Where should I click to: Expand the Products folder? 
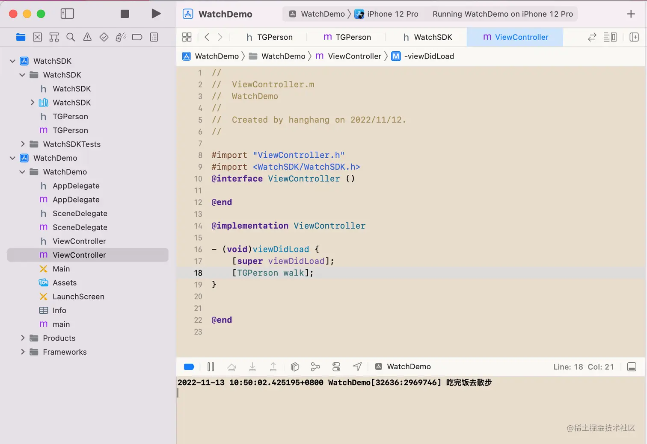[23, 338]
